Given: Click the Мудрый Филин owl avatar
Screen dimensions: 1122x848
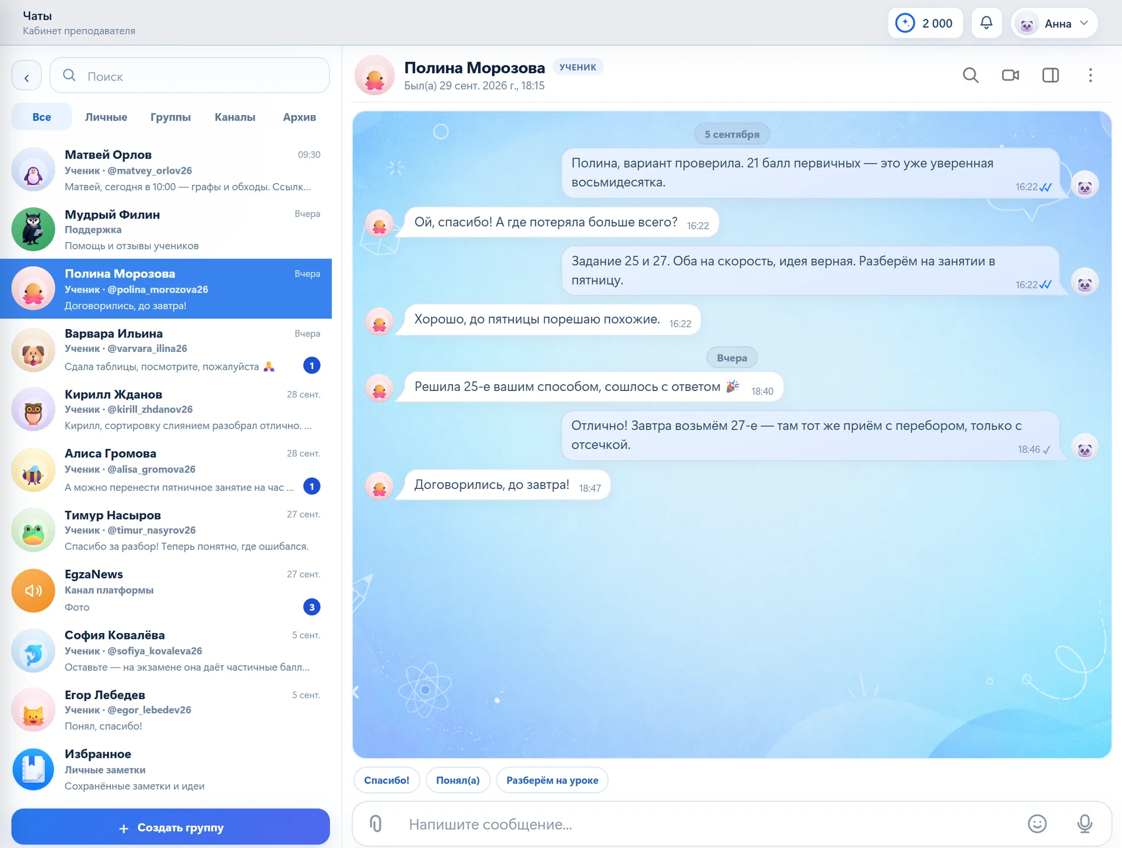Looking at the screenshot, I should coord(33,229).
